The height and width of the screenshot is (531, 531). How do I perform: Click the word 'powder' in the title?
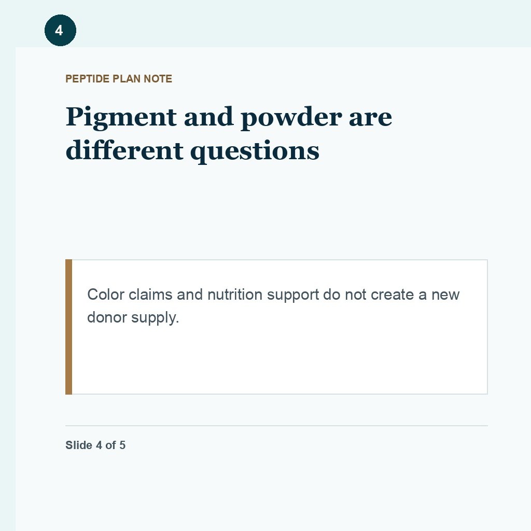point(291,117)
